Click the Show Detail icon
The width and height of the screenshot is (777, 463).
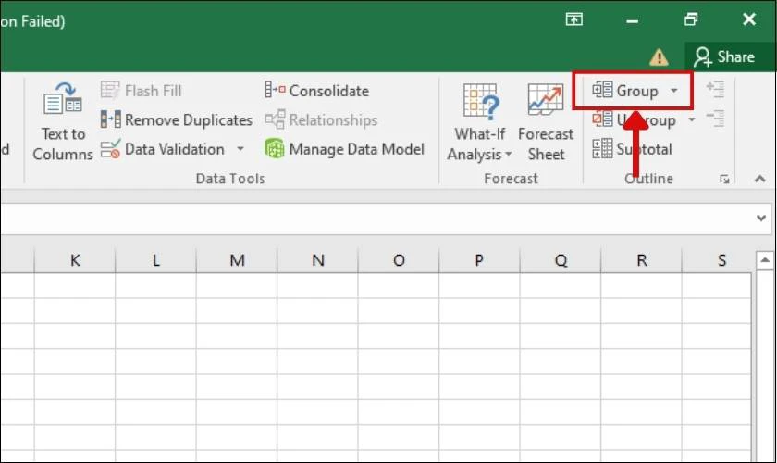coord(715,90)
